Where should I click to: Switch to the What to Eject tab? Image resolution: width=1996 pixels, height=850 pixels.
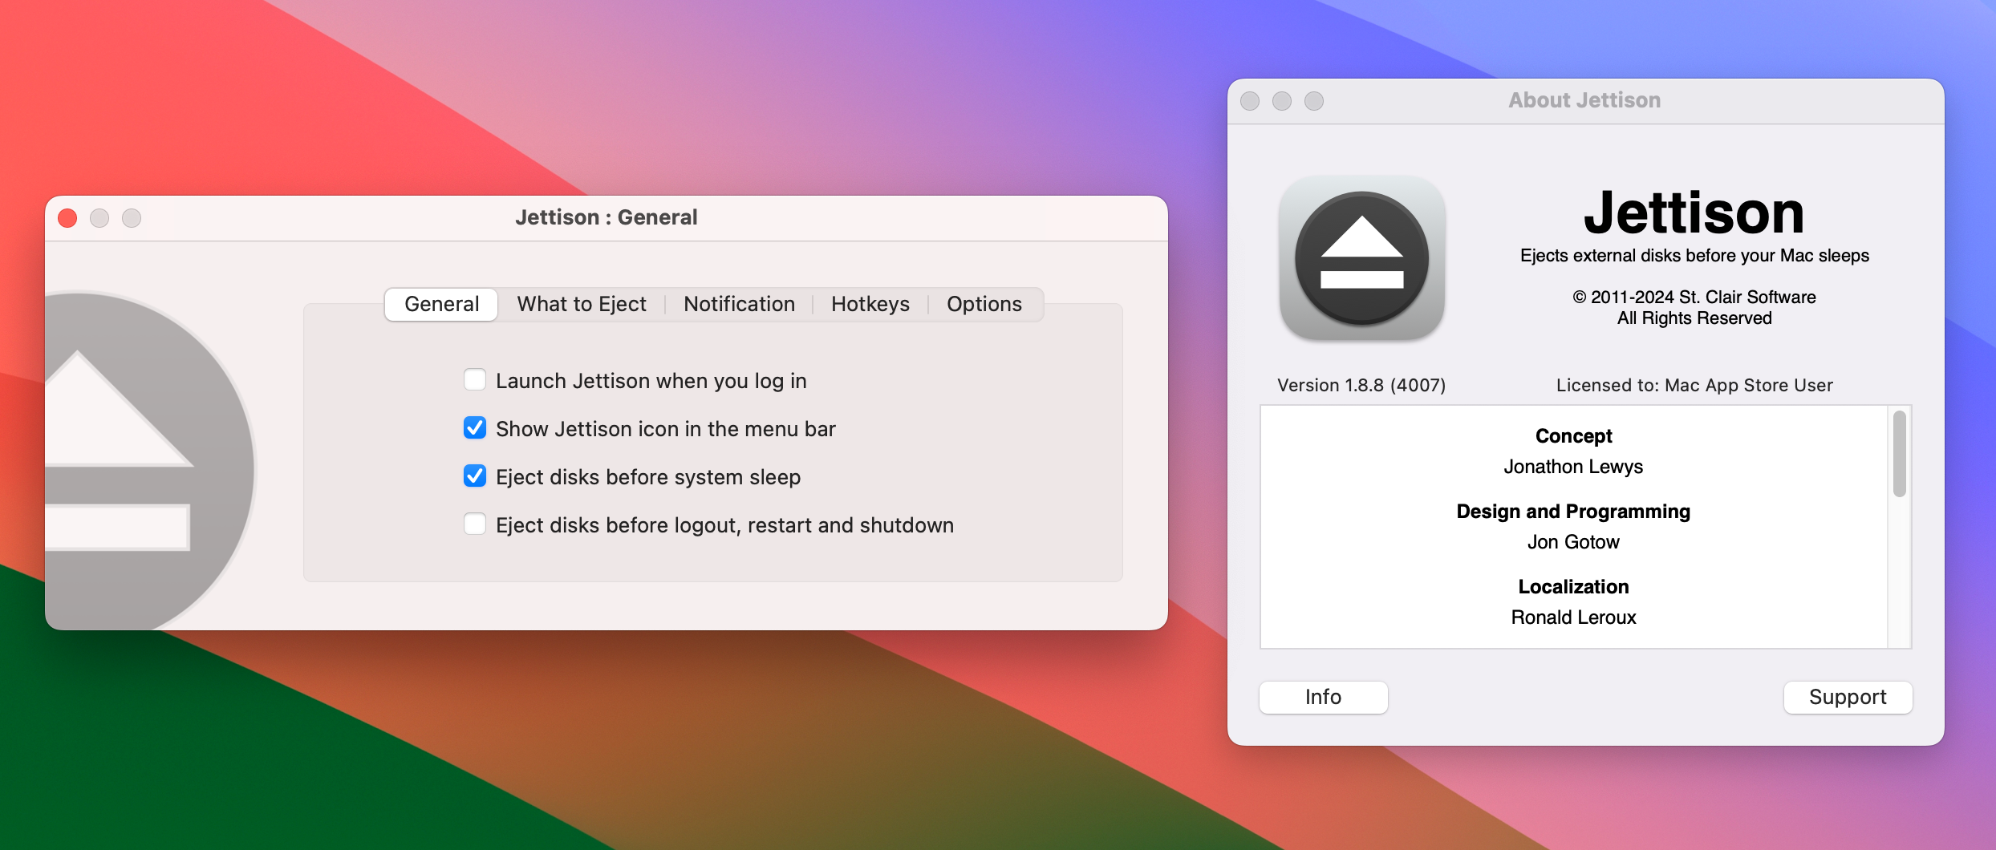(582, 304)
